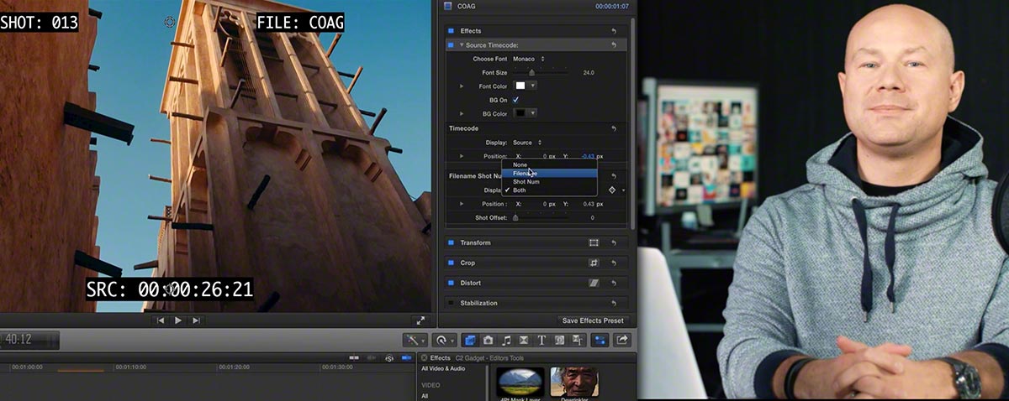
Task: Reset the Distort section
Action: tap(615, 283)
